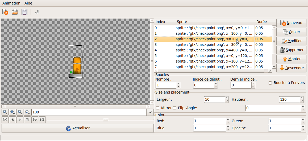The height and width of the screenshot is (141, 308).
Task: Save the animation with the floppy disk icon
Action: 24,12
